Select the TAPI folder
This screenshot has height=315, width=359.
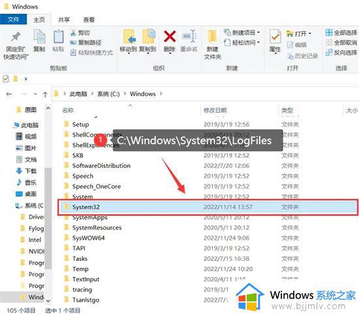click(79, 248)
